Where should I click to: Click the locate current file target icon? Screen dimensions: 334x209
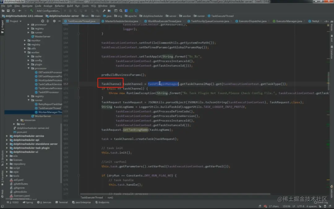tap(43, 21)
